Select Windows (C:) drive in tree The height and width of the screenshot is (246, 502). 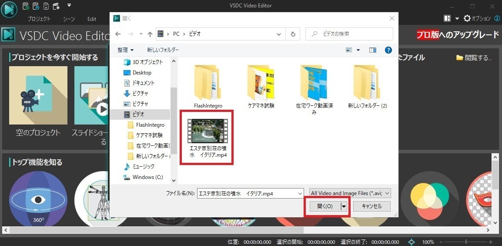click(144, 177)
